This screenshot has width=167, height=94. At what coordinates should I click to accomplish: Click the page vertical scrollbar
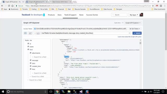click(x=166, y=32)
